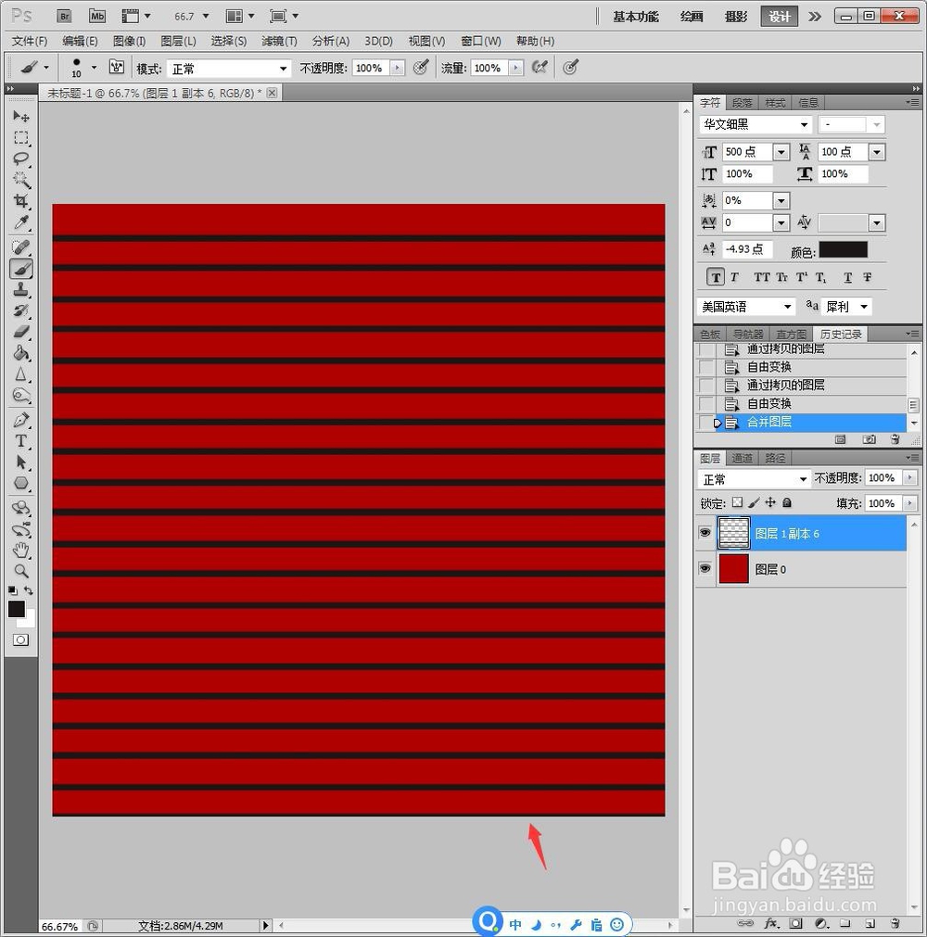
Task: Select the Zoom tool
Action: 21,571
